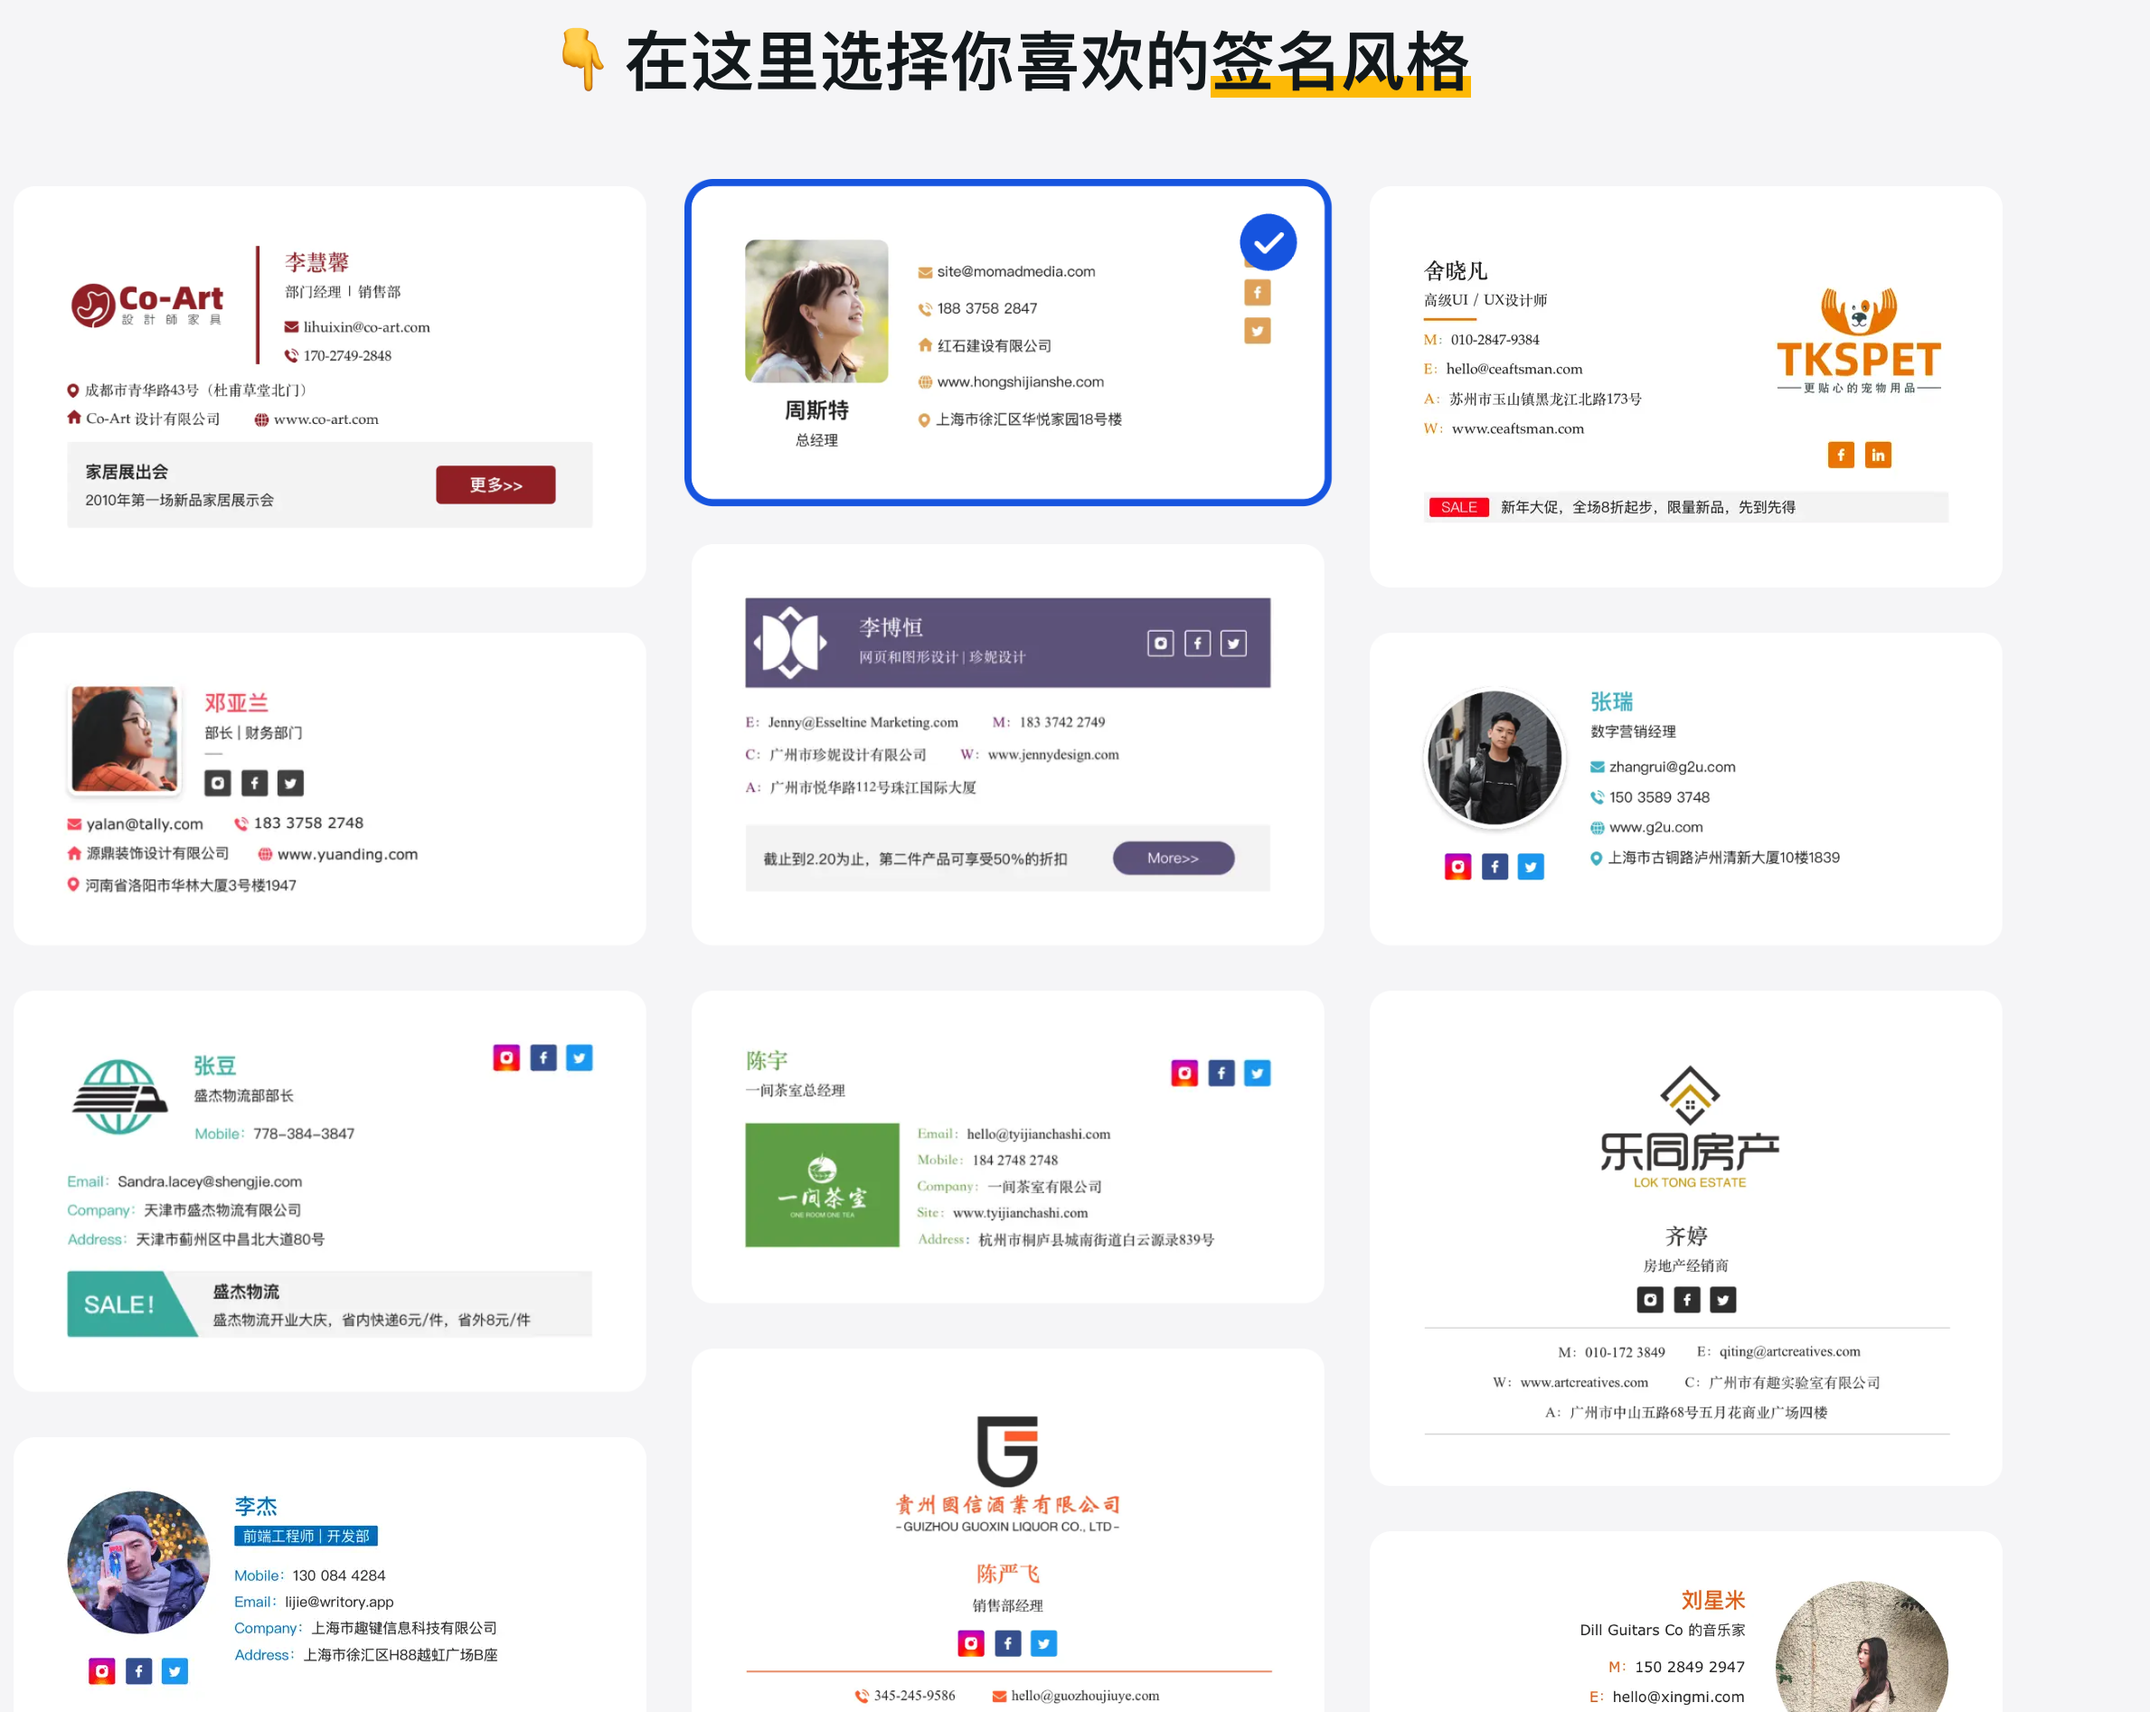Click the Twitter icon on 陈宇's card

[1257, 1073]
